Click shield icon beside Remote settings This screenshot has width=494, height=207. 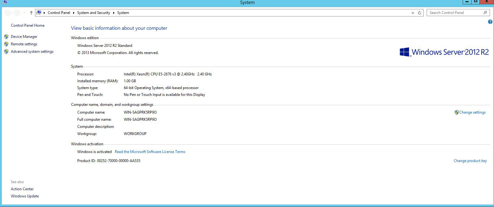6,44
